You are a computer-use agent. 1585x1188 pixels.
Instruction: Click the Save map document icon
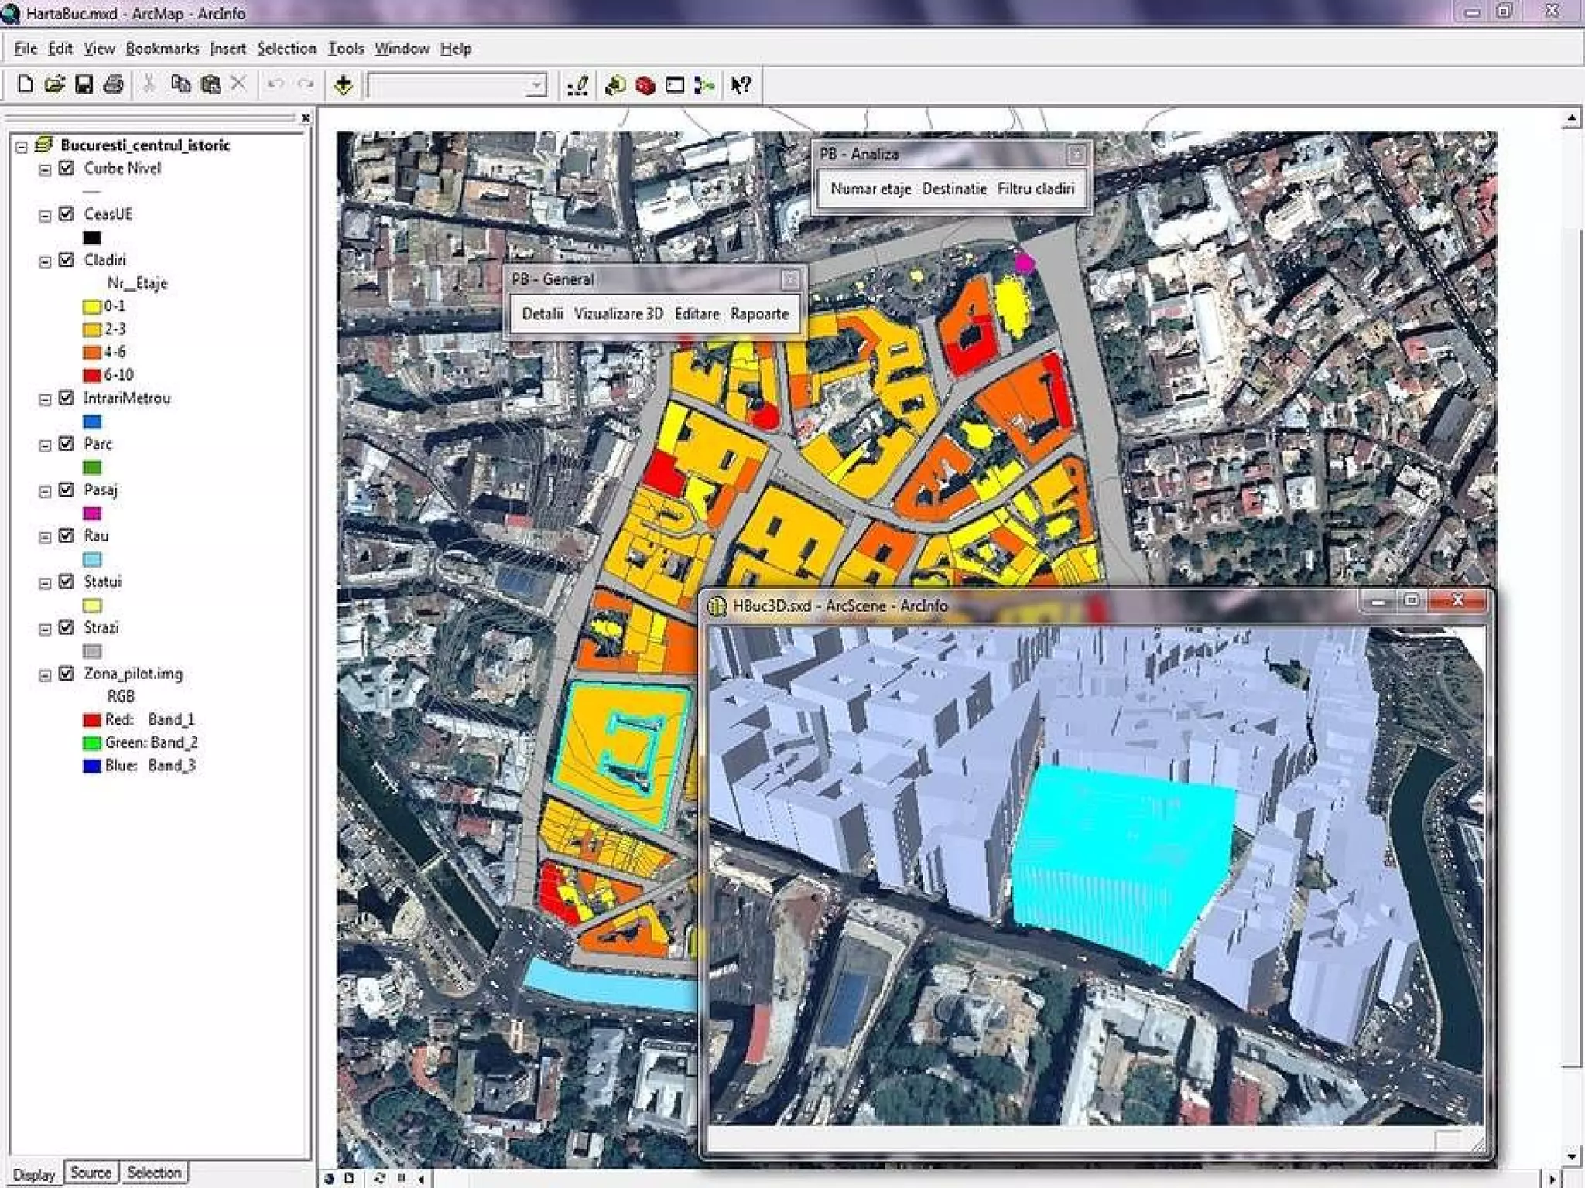84,84
